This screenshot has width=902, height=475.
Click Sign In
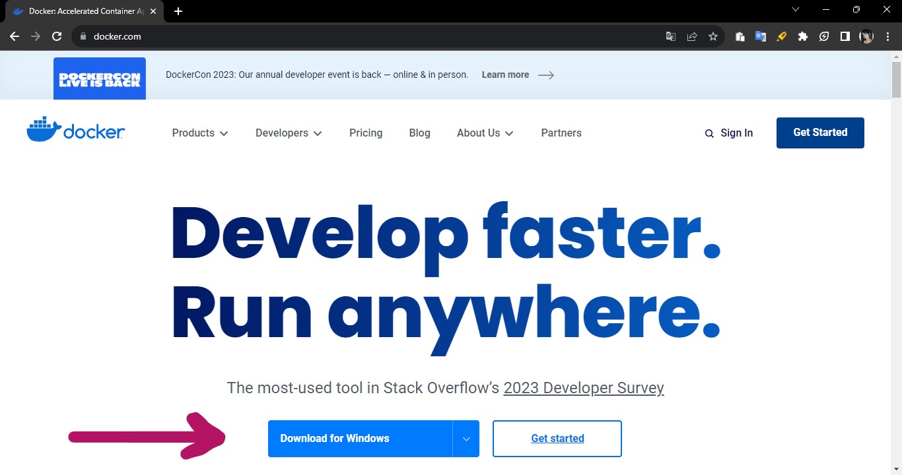coord(736,133)
